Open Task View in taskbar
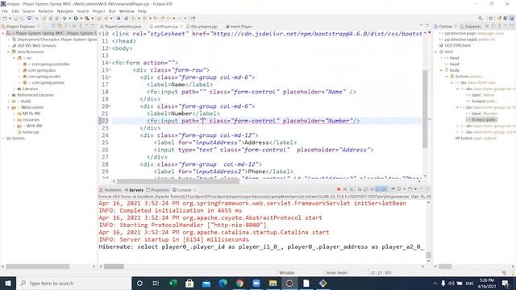The image size is (516, 290). pos(156,283)
